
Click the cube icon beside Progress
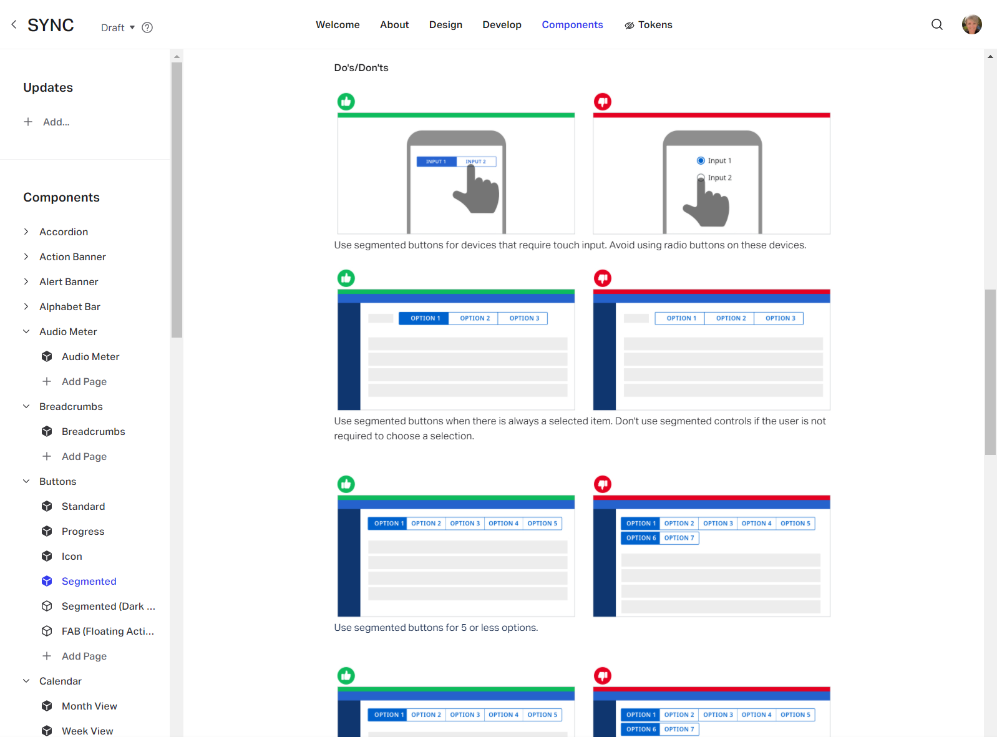pos(47,531)
